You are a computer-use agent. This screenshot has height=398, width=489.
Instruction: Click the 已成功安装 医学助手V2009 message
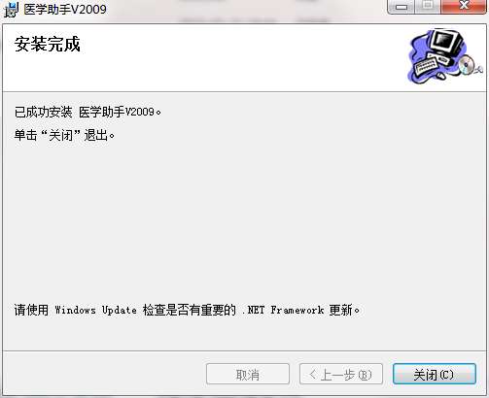[87, 112]
